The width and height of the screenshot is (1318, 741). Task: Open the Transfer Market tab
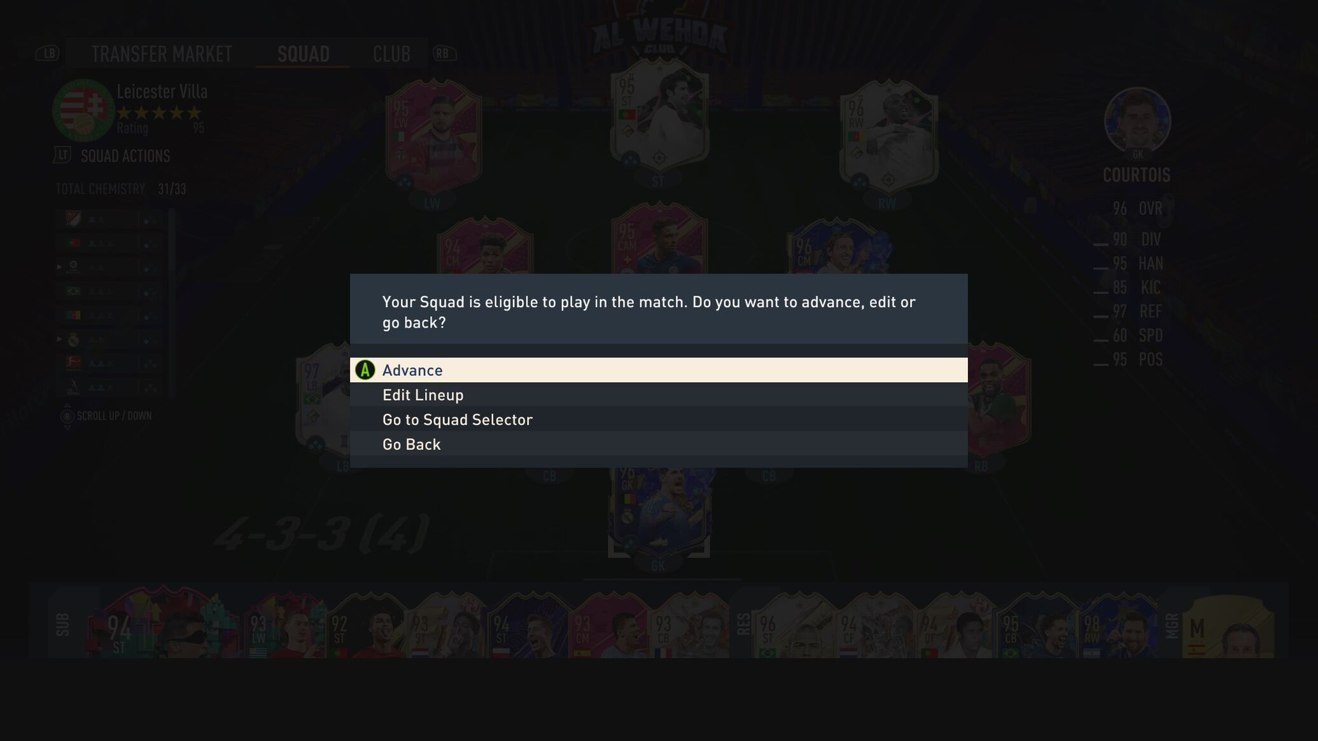tap(162, 54)
